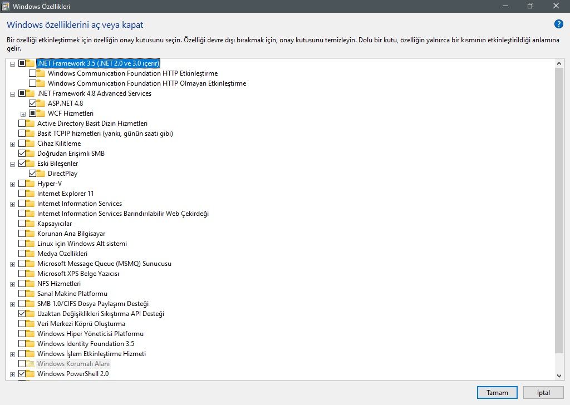The height and width of the screenshot is (405, 570).
Task: Enable Sanal Makine Platformu checkbox
Action: point(22,294)
